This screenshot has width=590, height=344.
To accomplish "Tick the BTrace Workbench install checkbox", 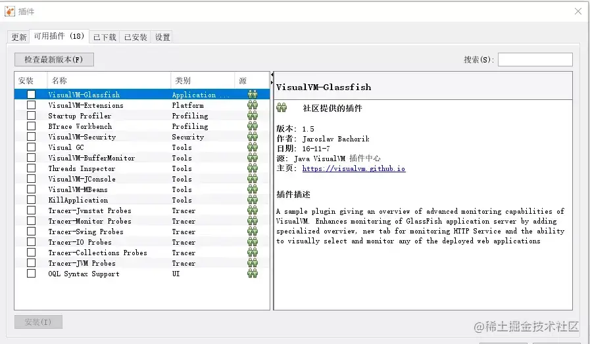I will pyautogui.click(x=31, y=126).
